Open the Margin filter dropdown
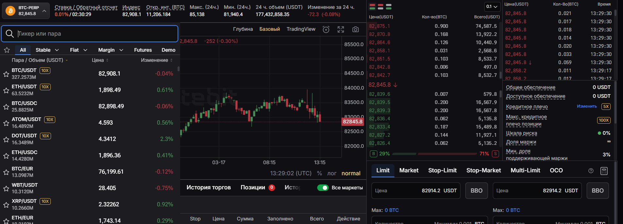This screenshot has height=224, width=623. coord(111,50)
